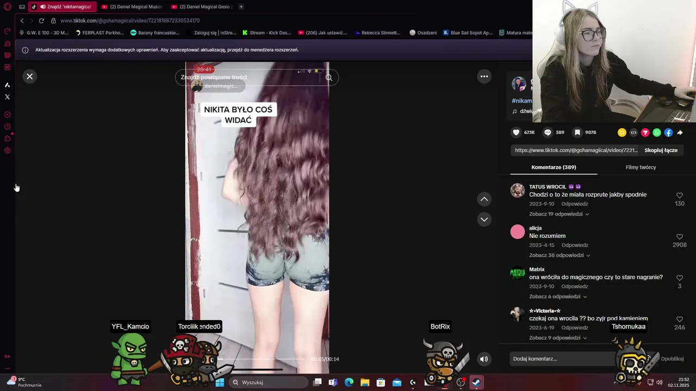
Task: Expand Zobacz 38 odpowiedzi replies
Action: [560, 255]
